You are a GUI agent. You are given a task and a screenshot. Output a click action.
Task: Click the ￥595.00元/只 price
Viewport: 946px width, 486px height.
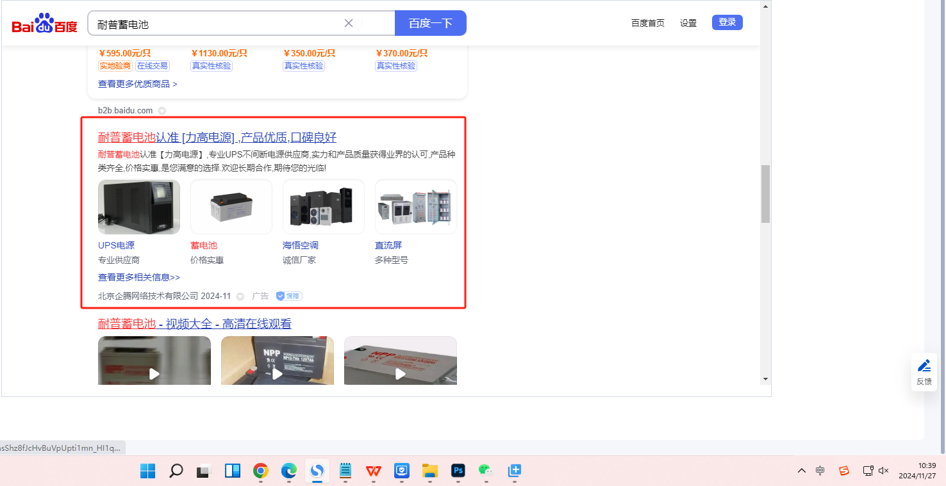tap(124, 53)
